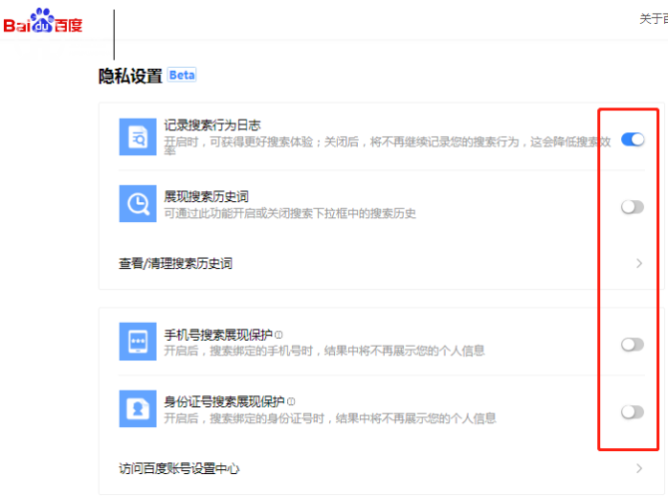Click the top-right 关于 link

point(653,19)
